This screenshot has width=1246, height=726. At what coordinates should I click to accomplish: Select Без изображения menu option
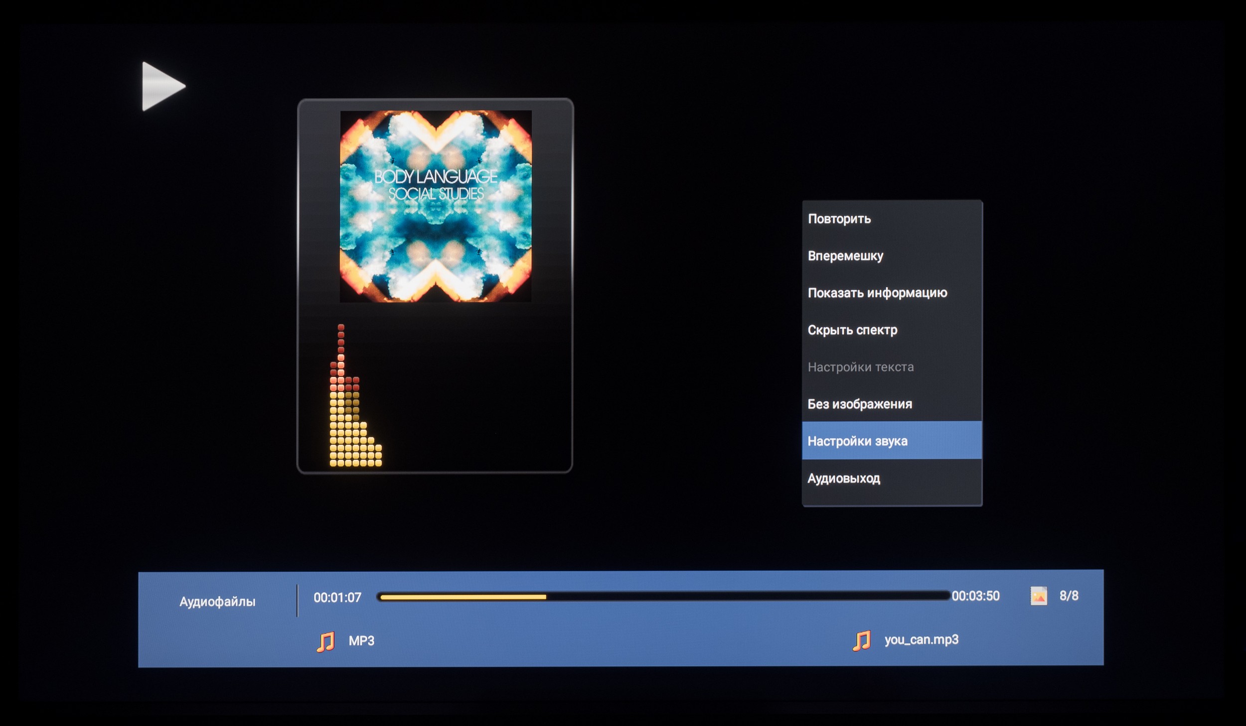(860, 404)
